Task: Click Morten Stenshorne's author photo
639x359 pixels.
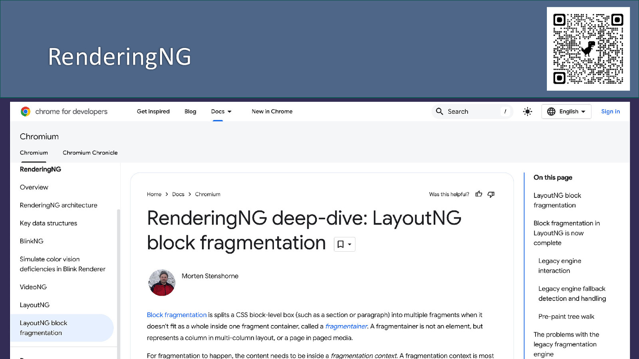Action: point(162,282)
